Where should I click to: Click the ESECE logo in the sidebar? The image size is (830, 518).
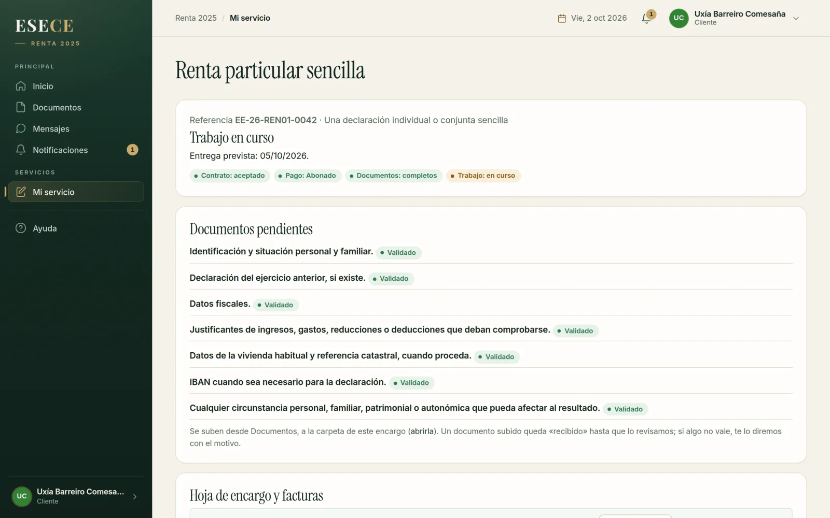pyautogui.click(x=44, y=26)
